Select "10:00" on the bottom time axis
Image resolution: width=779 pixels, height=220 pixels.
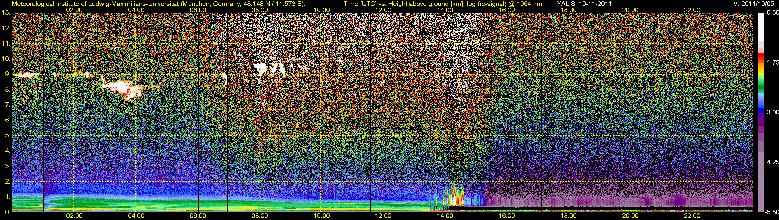point(321,216)
